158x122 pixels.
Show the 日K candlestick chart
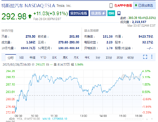pyautogui.click(x=54, y=58)
